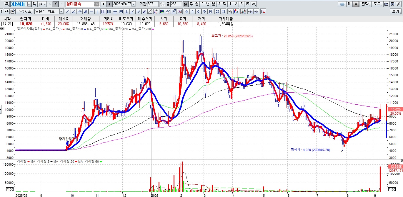Image resolution: width=403 pixels, height=197 pixels.
Task: Click the stock search magnifier icon
Action: [34, 4]
